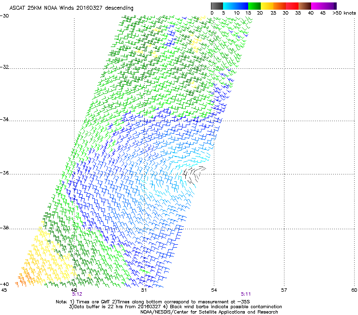This screenshot has height=315, width=358.
Task: Click the latitude label '-36'
Action: point(4,173)
